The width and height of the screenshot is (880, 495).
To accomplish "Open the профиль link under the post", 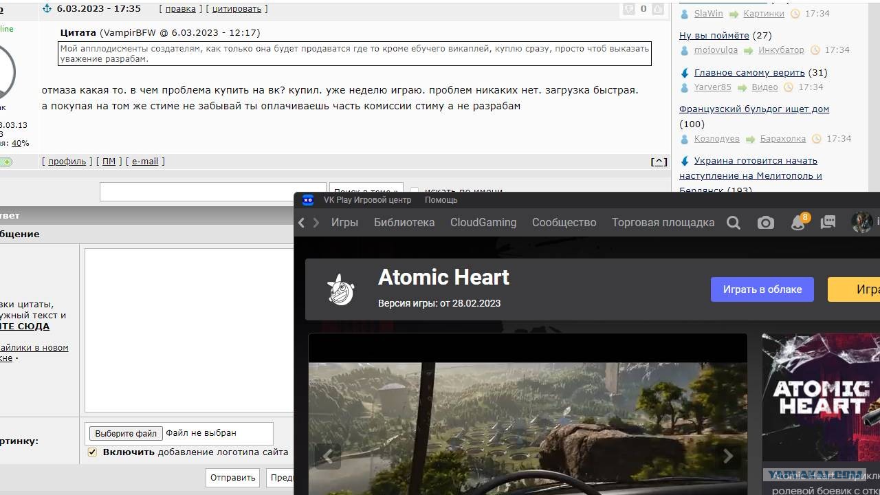I will point(67,162).
